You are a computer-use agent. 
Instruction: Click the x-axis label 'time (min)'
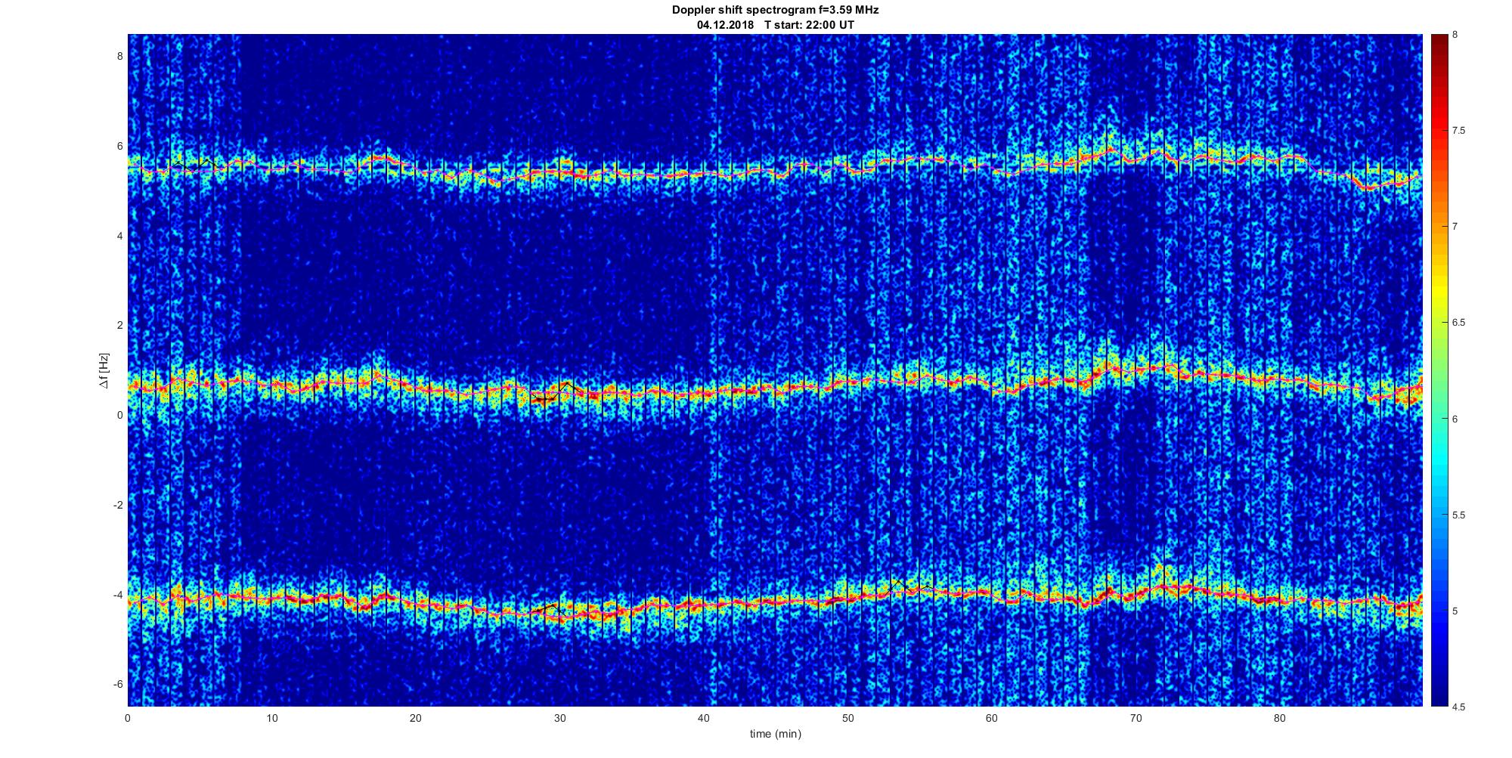point(775,734)
